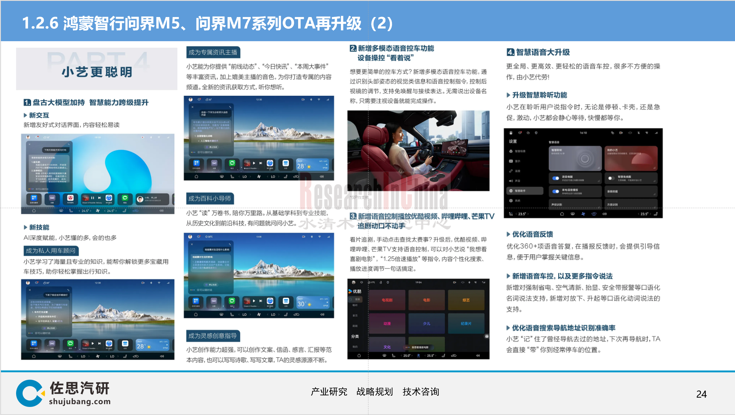
Task: Tap the fan icon in 新交互 screen dock
Action: (98, 211)
